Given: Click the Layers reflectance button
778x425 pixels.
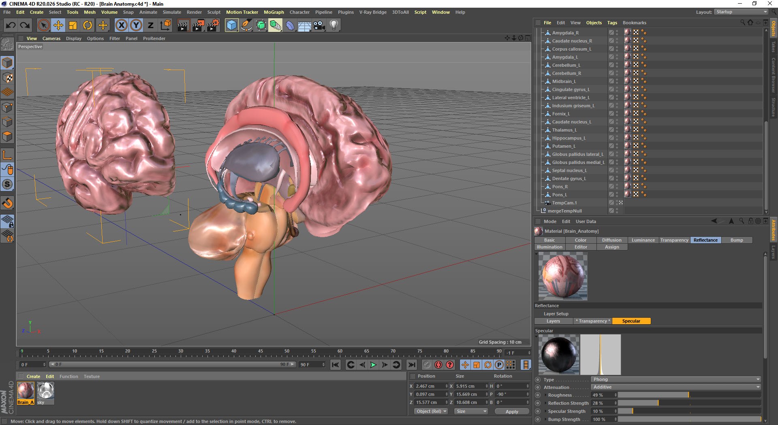Looking at the screenshot, I should tap(553, 321).
